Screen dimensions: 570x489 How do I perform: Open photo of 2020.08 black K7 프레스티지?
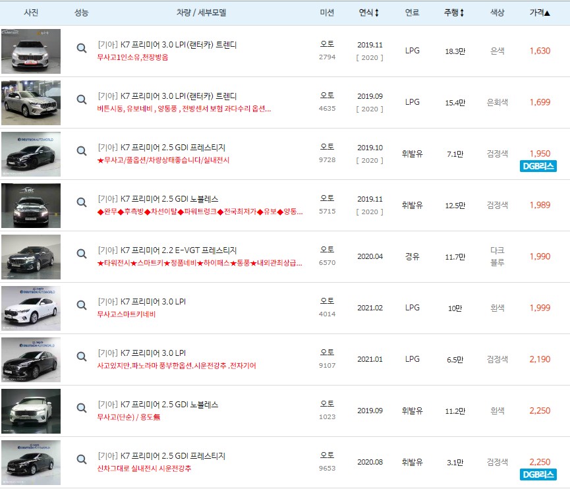click(x=31, y=463)
